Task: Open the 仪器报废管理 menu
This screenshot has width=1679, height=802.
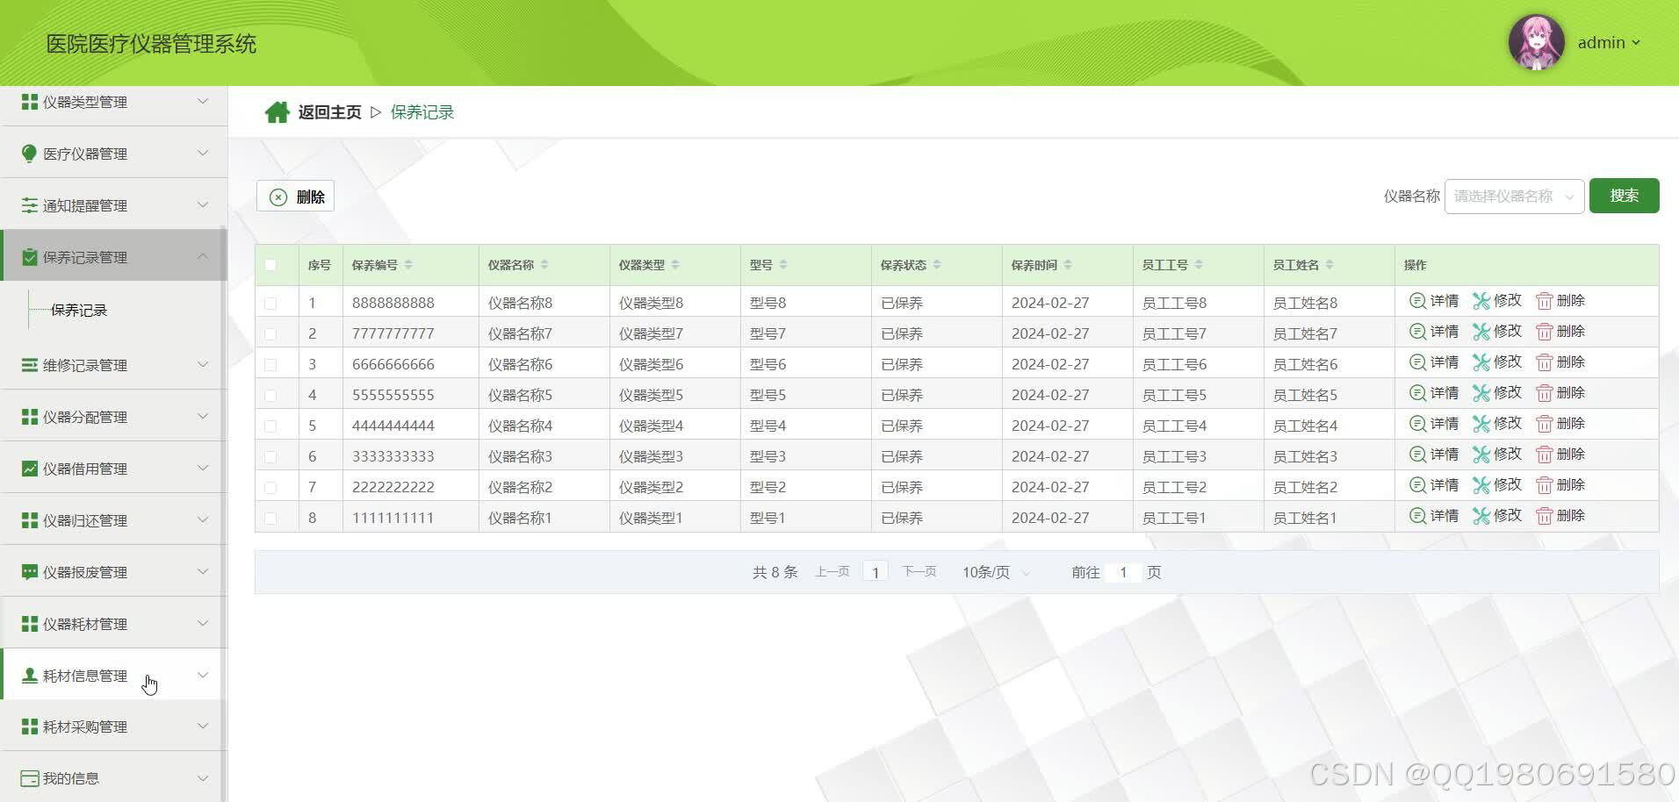Action: coord(114,572)
